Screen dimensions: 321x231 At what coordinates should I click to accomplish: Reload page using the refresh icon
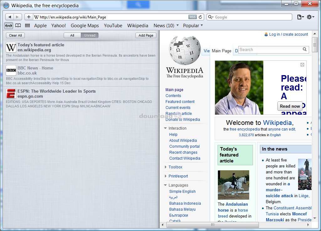coord(201,17)
